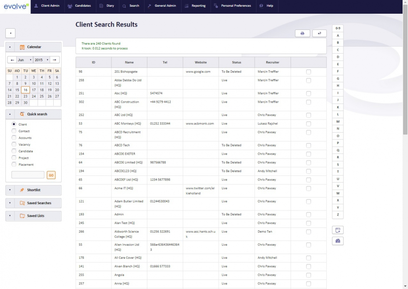Click the Shortlist pencil icon
This screenshot has height=289, width=408.
(22, 190)
